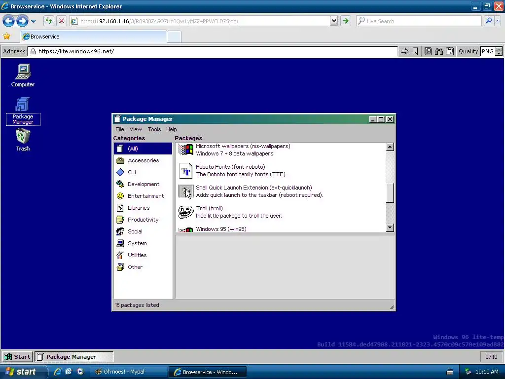Image resolution: width=505 pixels, height=379 pixels.
Task: Select the Development category
Action: 143,184
